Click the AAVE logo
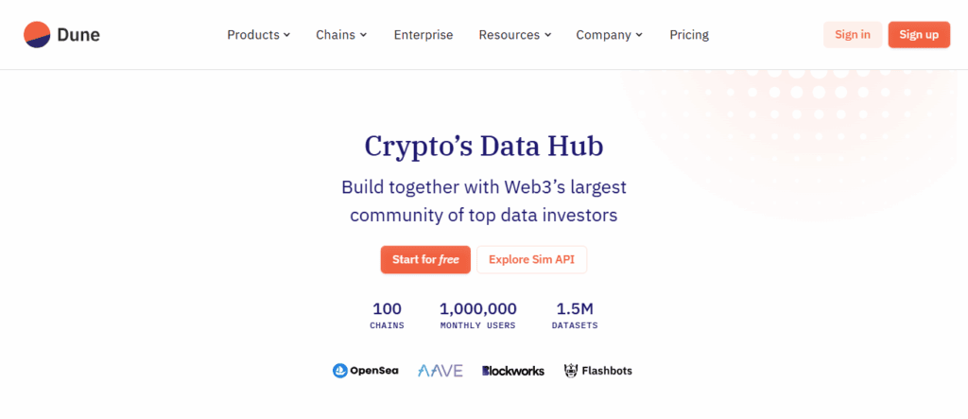Image resolution: width=968 pixels, height=419 pixels. (441, 371)
